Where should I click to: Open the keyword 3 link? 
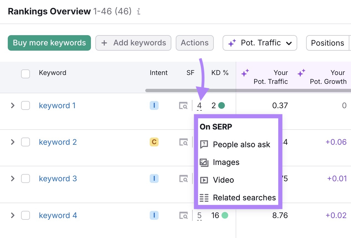point(58,178)
